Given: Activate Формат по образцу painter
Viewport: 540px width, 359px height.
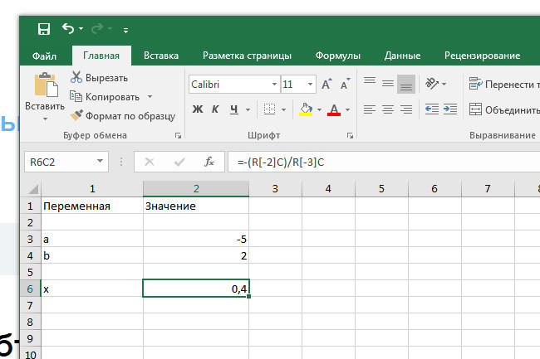Looking at the screenshot, I should point(123,116).
